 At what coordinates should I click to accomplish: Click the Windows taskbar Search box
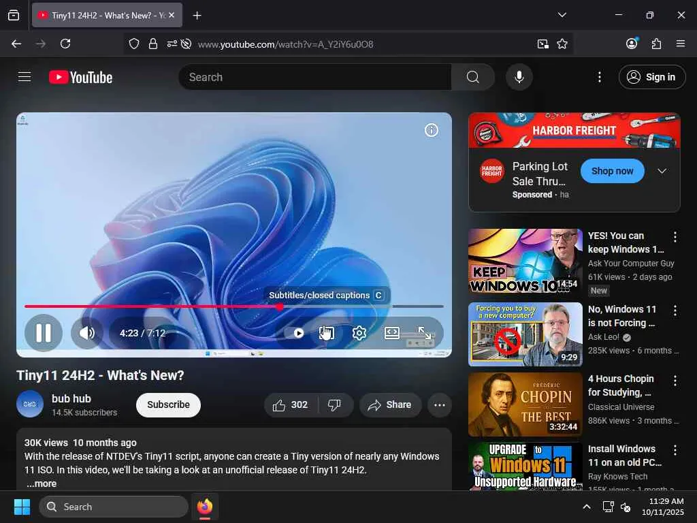coord(114,507)
